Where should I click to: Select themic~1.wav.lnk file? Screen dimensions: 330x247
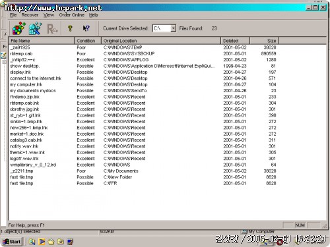tap(28, 152)
